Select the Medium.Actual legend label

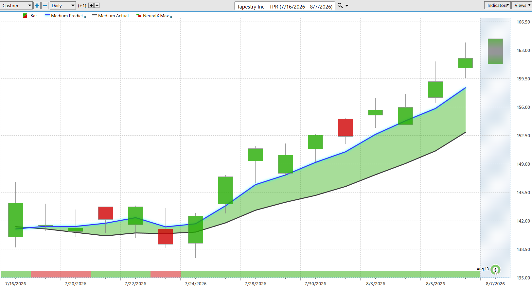pyautogui.click(x=113, y=16)
